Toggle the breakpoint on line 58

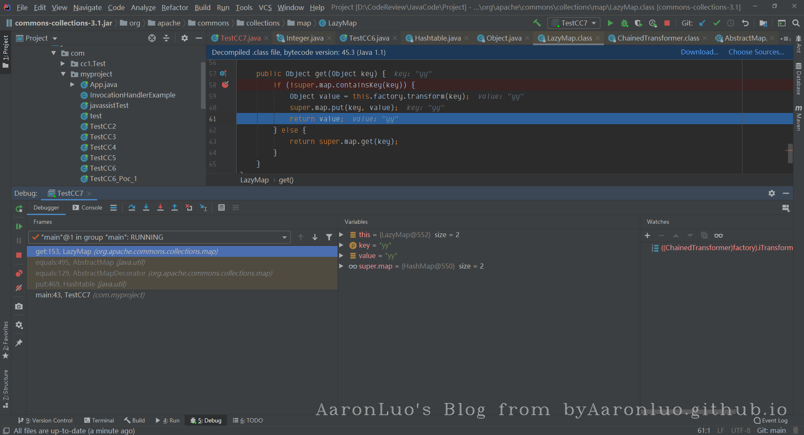(x=225, y=85)
